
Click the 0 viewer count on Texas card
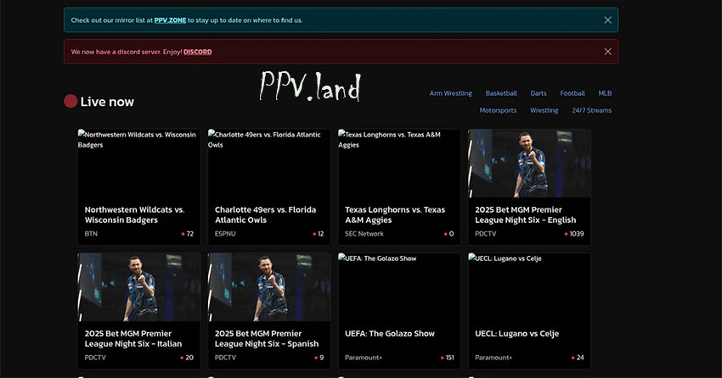pyautogui.click(x=451, y=234)
